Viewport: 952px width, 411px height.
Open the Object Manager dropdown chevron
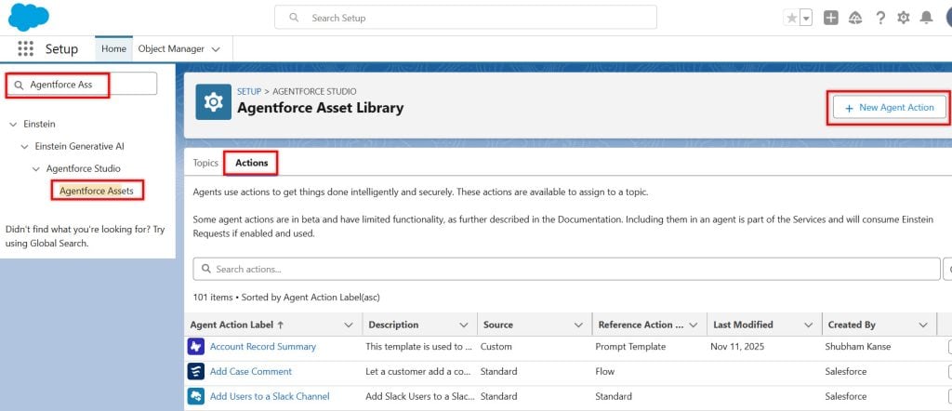click(x=216, y=49)
